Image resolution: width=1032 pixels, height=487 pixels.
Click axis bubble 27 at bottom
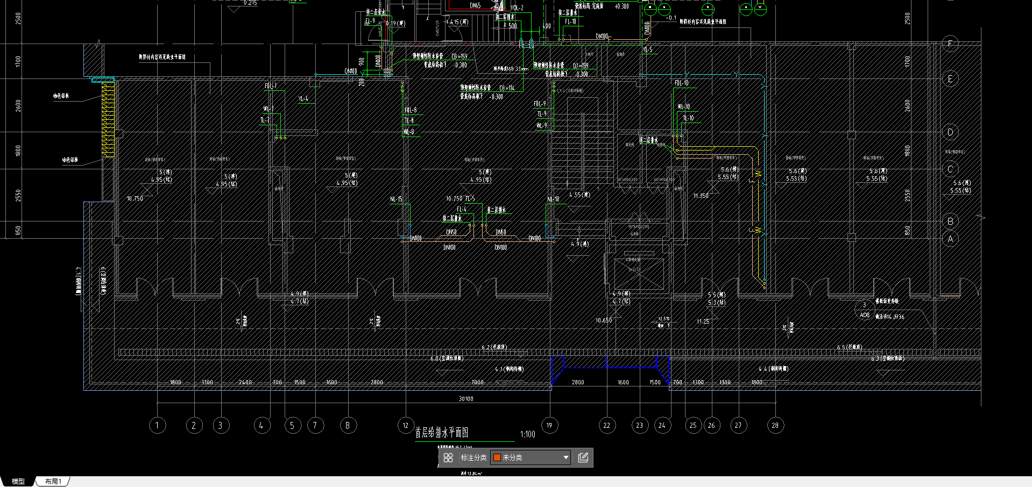738,425
